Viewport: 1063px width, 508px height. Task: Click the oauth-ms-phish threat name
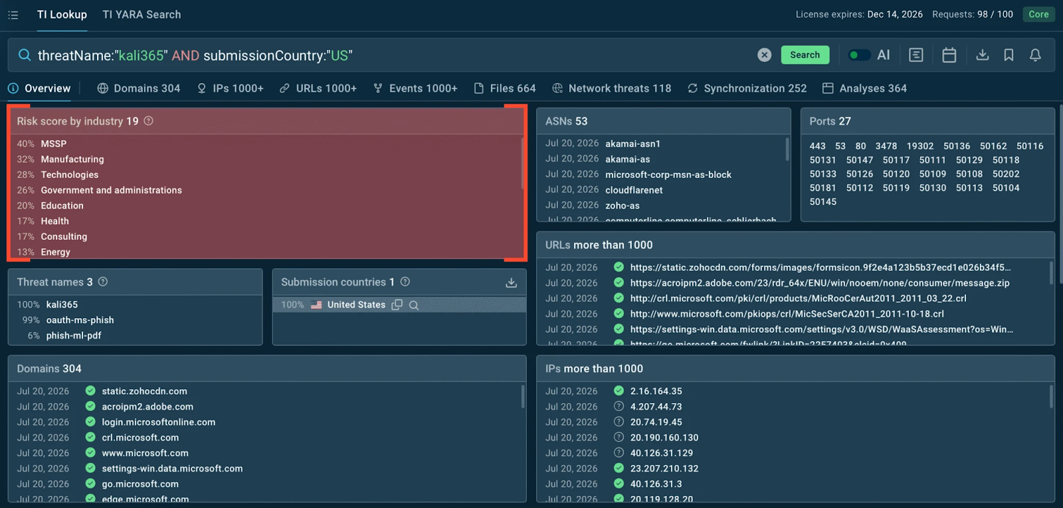[x=80, y=320]
